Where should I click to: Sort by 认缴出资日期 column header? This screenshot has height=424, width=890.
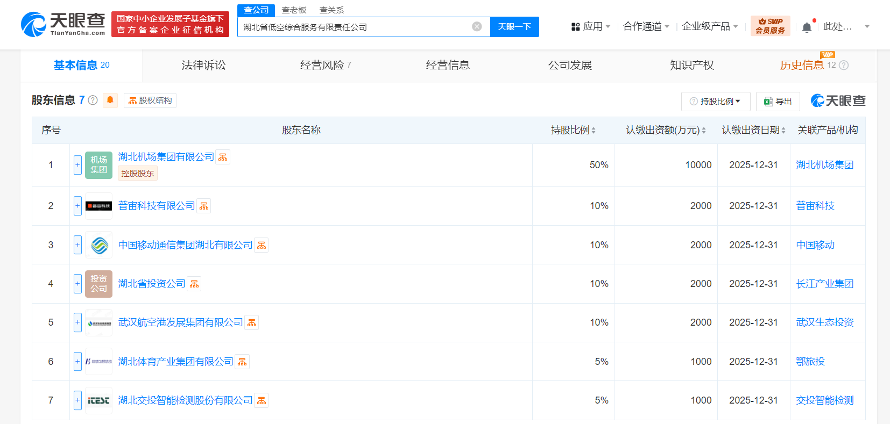click(x=754, y=130)
